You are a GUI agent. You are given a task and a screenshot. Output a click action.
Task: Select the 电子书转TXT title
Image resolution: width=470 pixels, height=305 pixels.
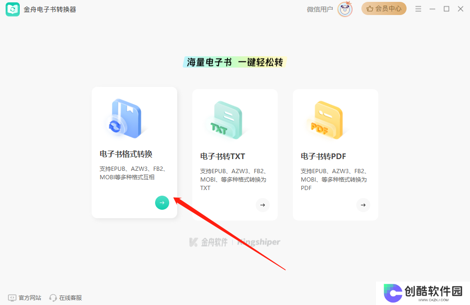(222, 156)
